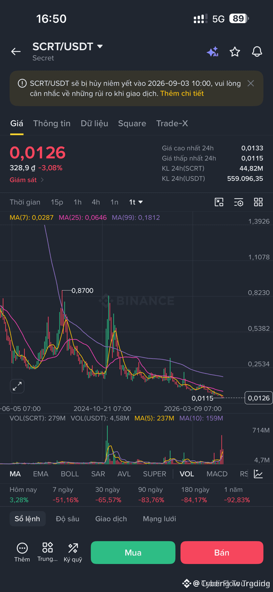Image resolution: width=273 pixels, height=592 pixels.
Task: Set chart interval to 15p
Action: point(57,202)
